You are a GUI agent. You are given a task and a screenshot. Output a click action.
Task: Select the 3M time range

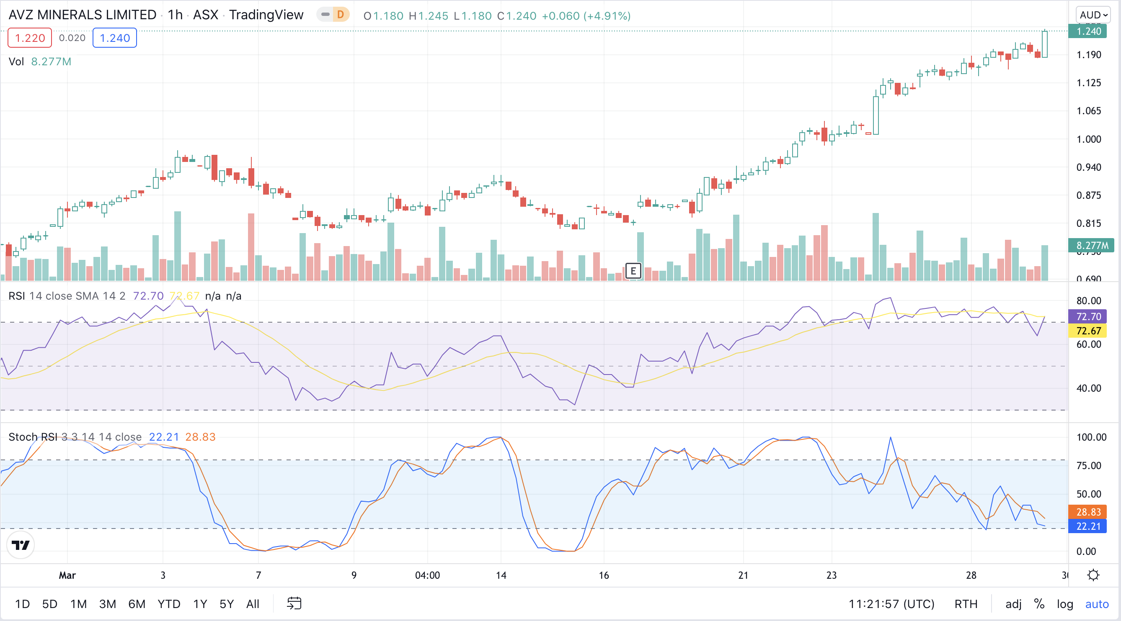coord(108,603)
